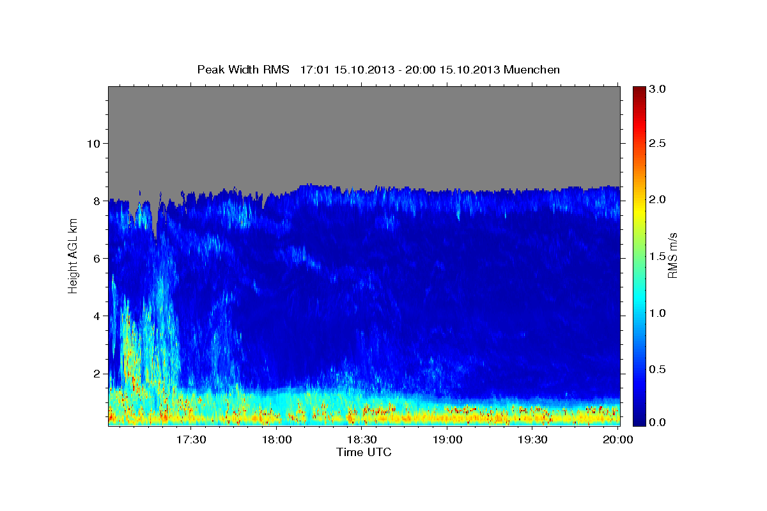Screen dimensions: 767x511
Task: Click the height axis label 2
Action: (97, 374)
